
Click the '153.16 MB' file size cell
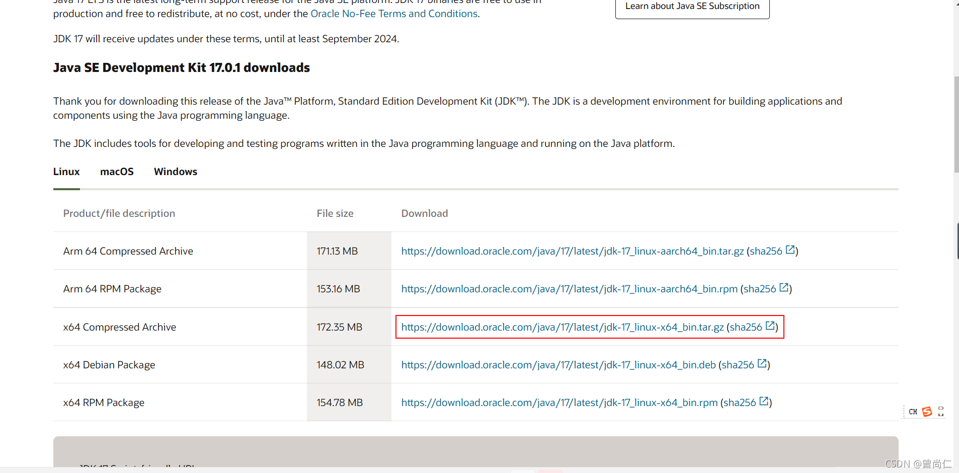(x=349, y=289)
